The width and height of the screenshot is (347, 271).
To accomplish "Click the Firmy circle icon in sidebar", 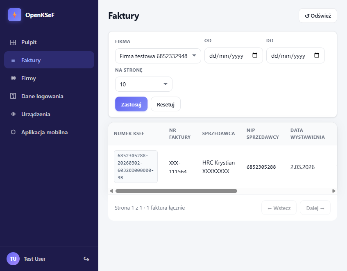I will 13,78.
